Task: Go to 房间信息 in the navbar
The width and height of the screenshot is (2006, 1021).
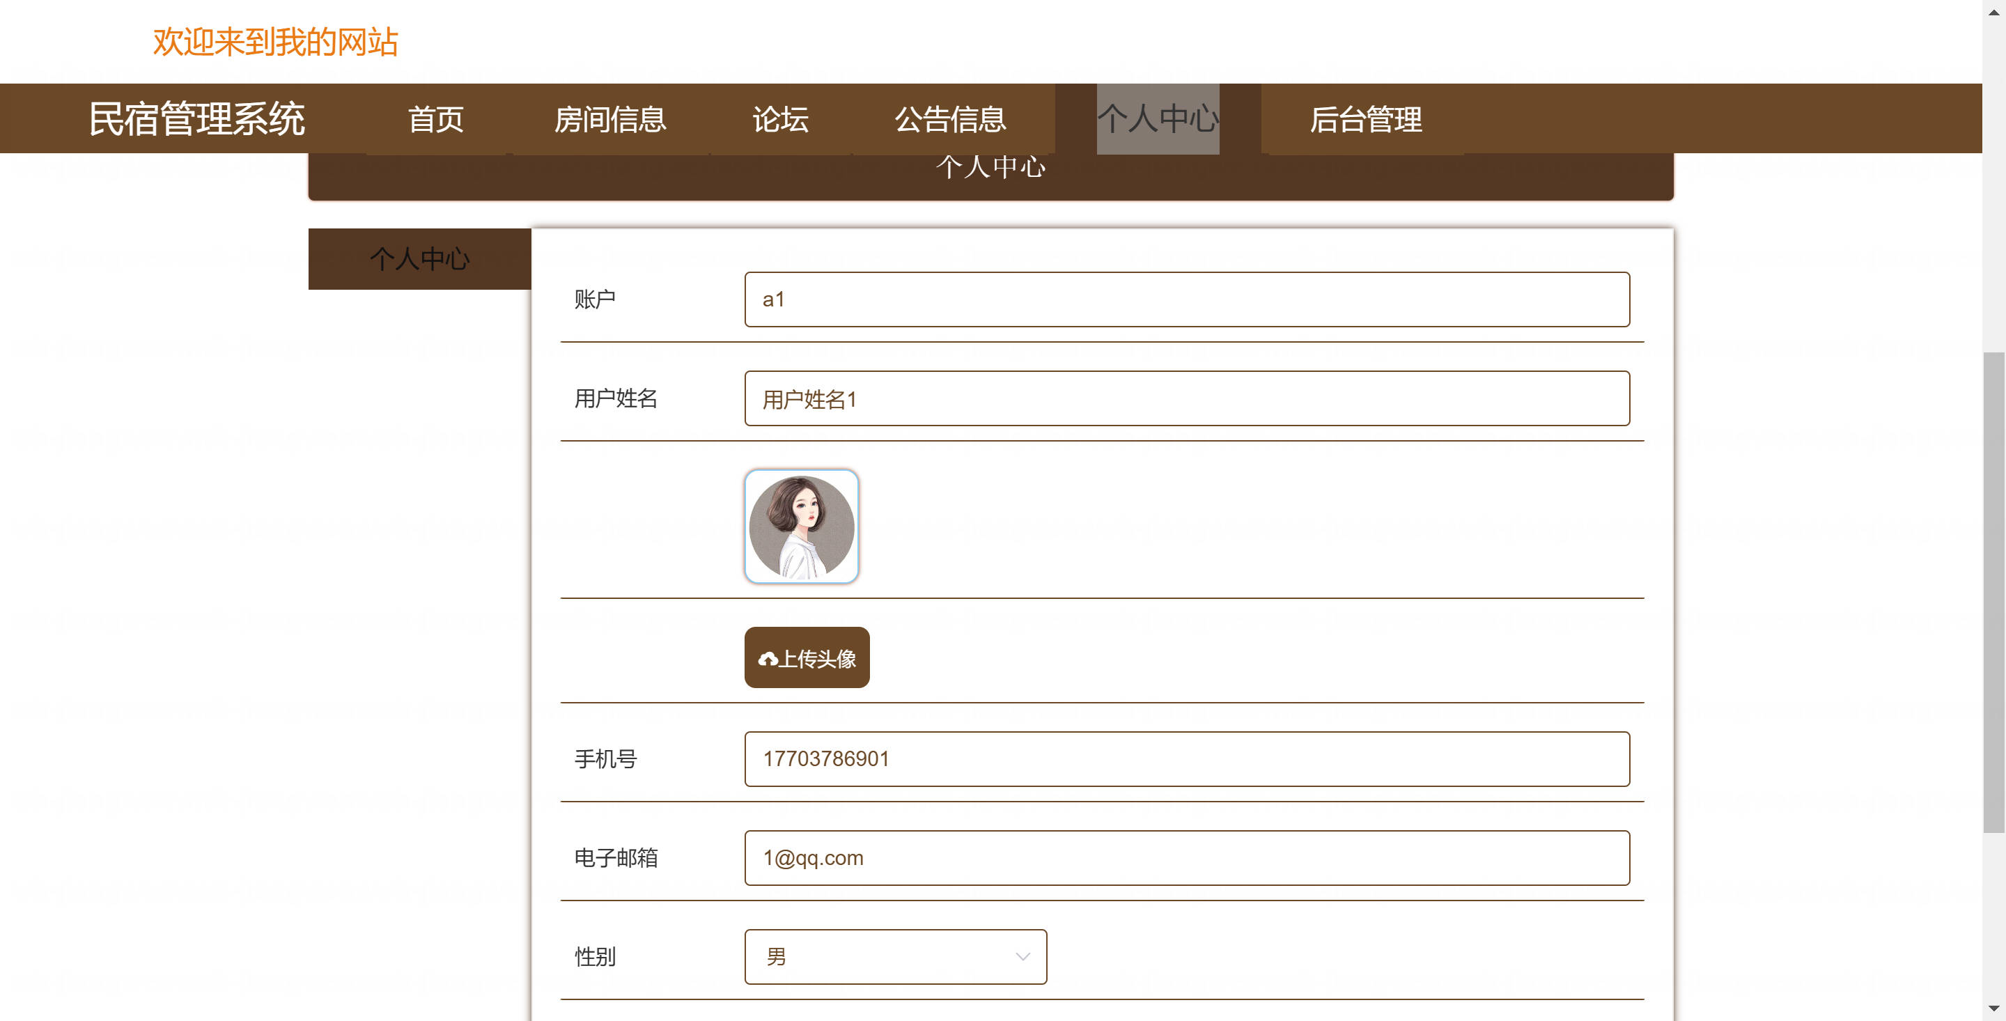Action: tap(609, 119)
